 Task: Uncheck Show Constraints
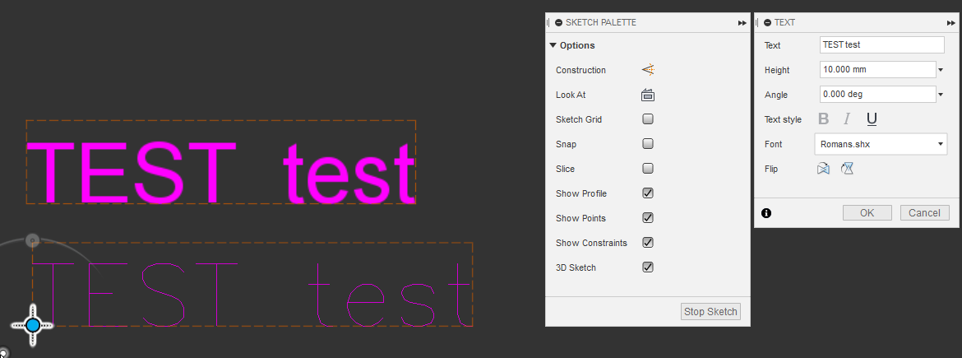(x=648, y=243)
